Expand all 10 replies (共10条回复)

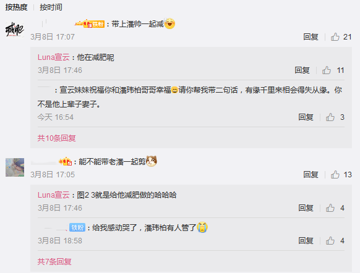point(57,138)
